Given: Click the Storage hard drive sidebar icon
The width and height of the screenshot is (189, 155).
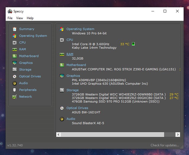Looking at the screenshot, I should 15,70.
